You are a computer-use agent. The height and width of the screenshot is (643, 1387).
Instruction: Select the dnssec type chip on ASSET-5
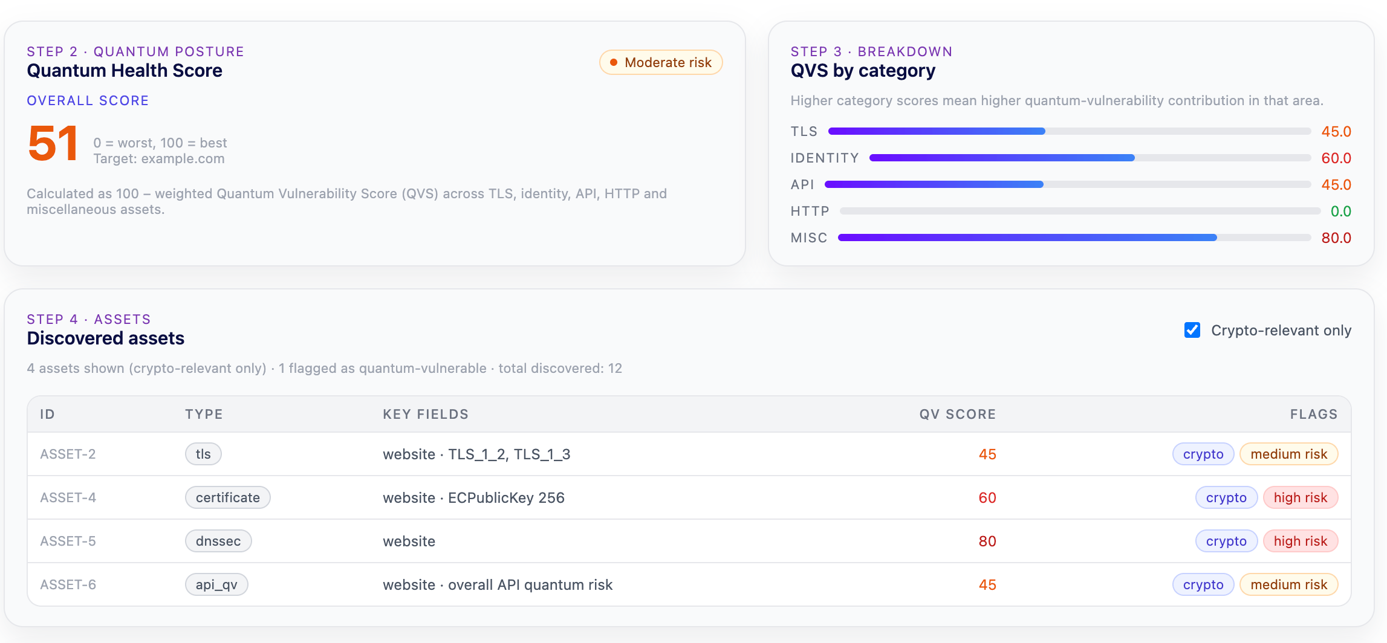(x=218, y=540)
